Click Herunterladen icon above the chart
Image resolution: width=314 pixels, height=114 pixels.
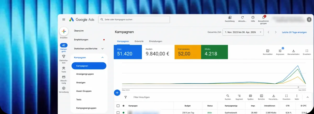point(294,51)
